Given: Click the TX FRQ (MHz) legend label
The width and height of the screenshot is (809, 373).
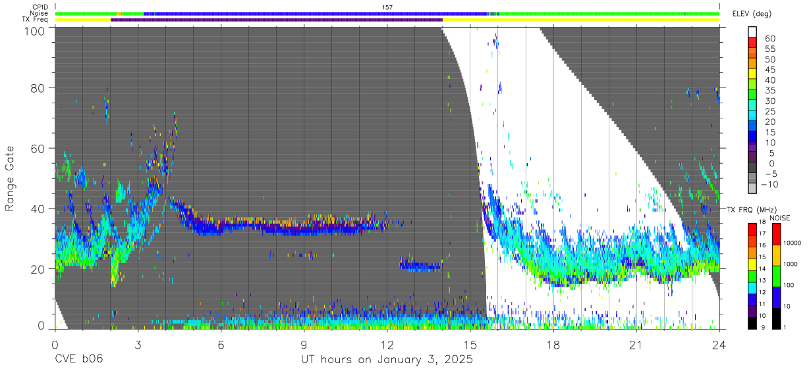Looking at the screenshot, I should click(x=751, y=209).
